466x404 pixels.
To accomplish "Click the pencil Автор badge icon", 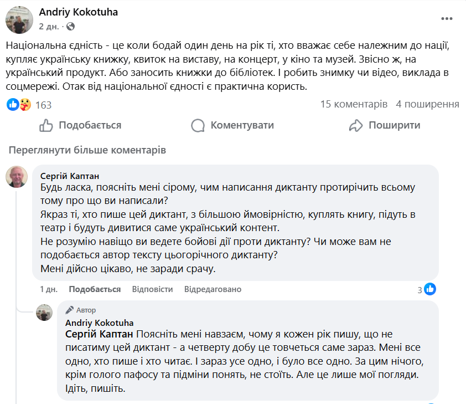I will coord(69,310).
